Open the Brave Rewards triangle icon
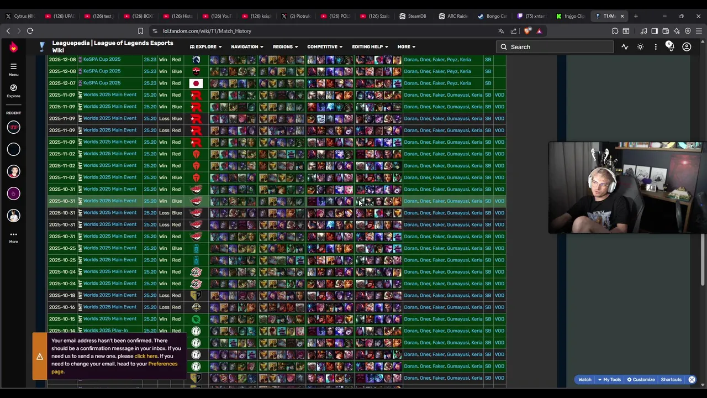The image size is (707, 398). pyautogui.click(x=539, y=31)
